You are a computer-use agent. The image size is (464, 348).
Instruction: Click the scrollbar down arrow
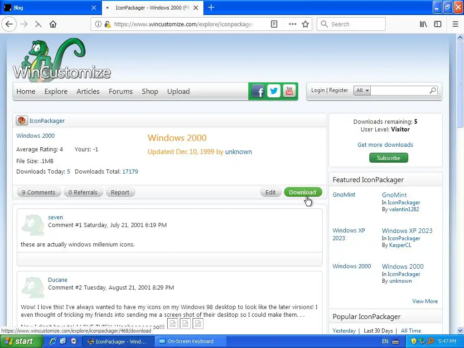[x=460, y=330]
